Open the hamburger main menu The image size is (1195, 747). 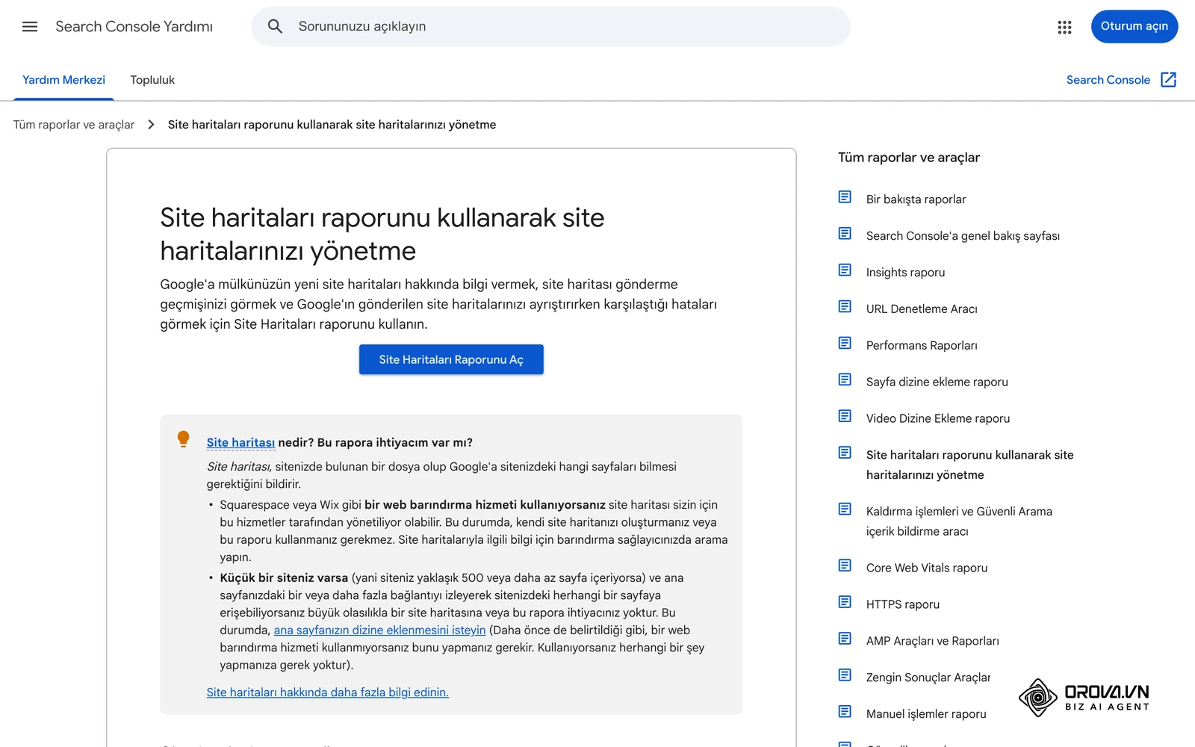click(x=30, y=27)
